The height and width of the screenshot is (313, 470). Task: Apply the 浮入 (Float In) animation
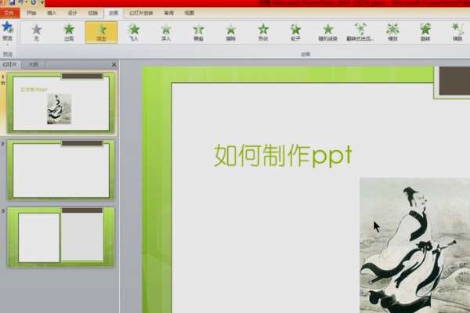tap(166, 32)
